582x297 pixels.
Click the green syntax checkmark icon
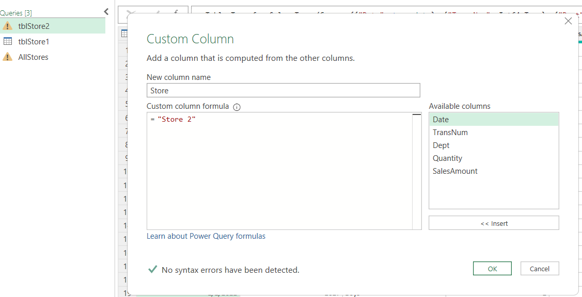151,270
